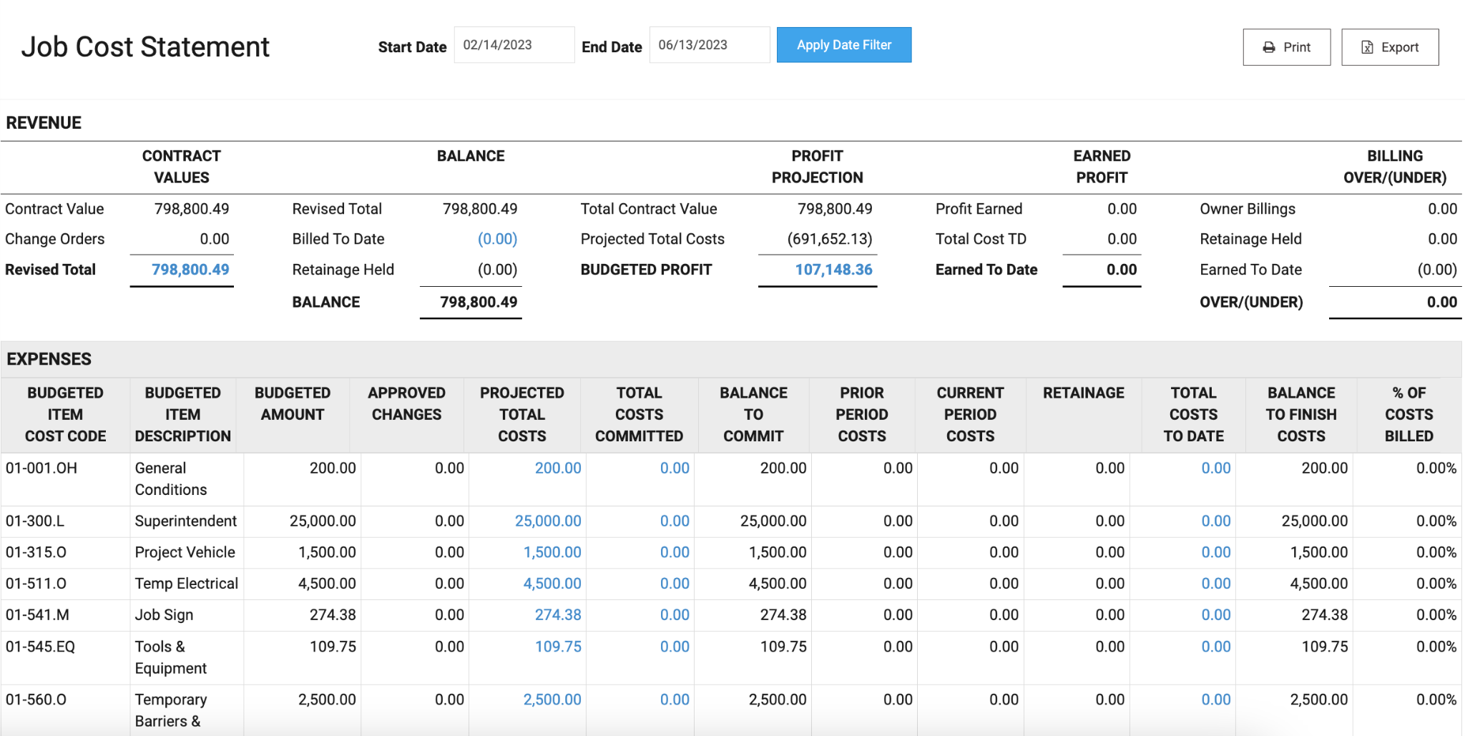Open Superintendent projected total costs 25,000.00
1465x736 pixels.
tap(548, 521)
